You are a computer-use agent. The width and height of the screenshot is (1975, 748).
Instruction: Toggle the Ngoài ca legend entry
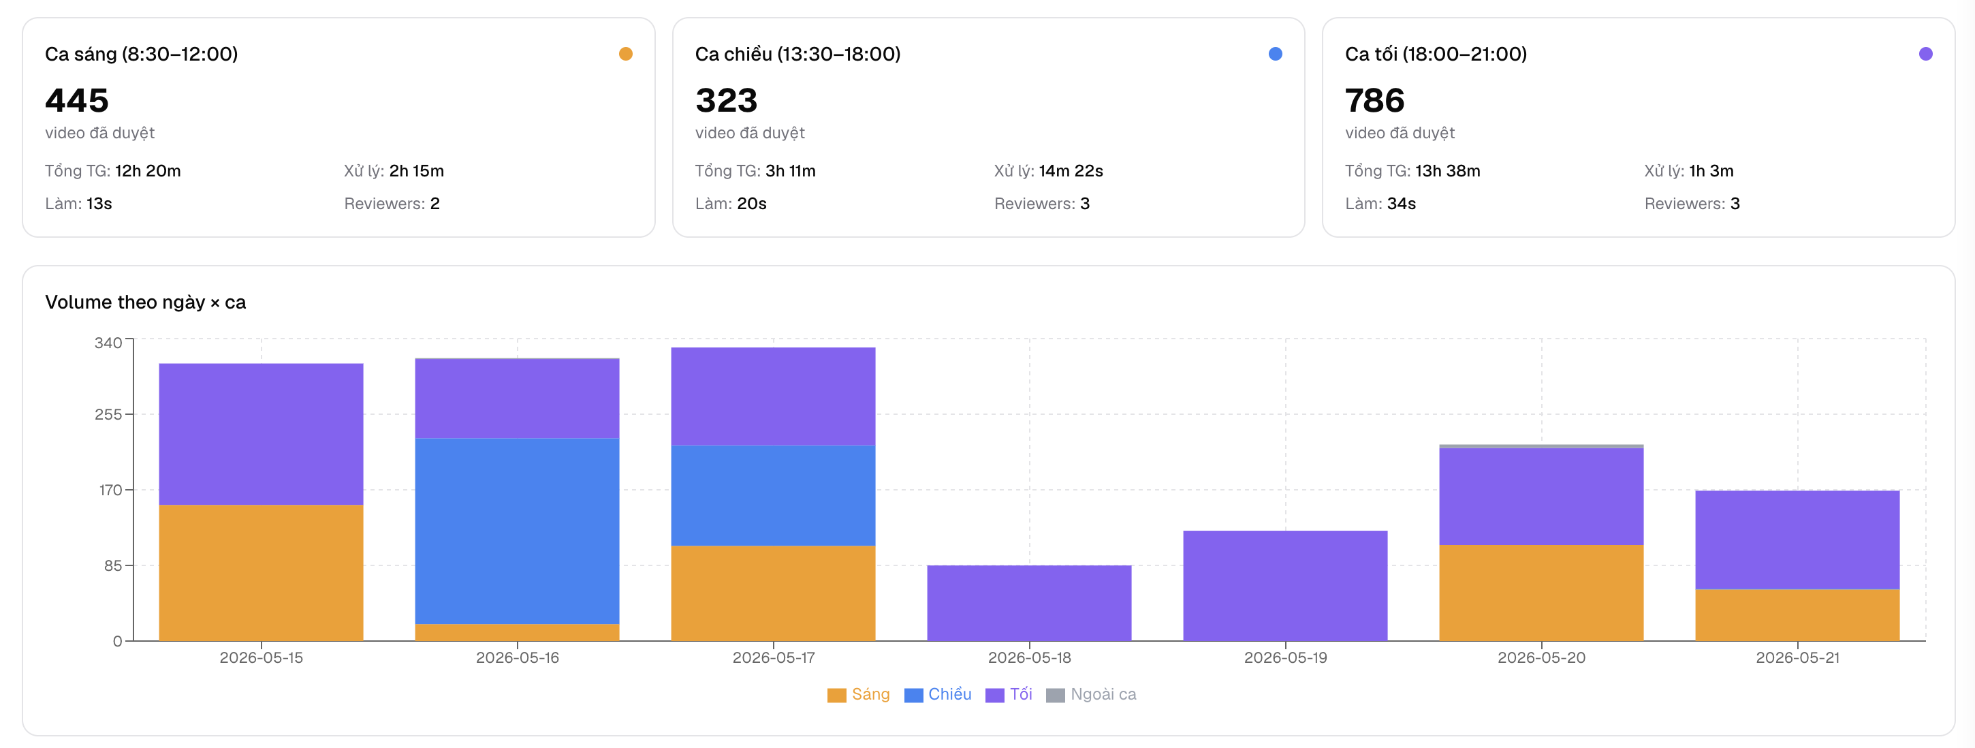[x=1091, y=694]
